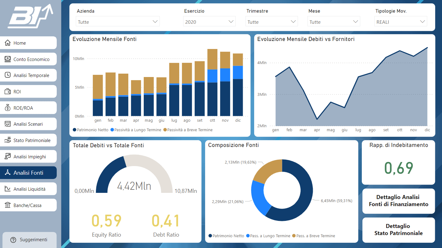Click the Pass. a Breve Termine legend swatch
Screen dimensions: 442x248
point(294,236)
